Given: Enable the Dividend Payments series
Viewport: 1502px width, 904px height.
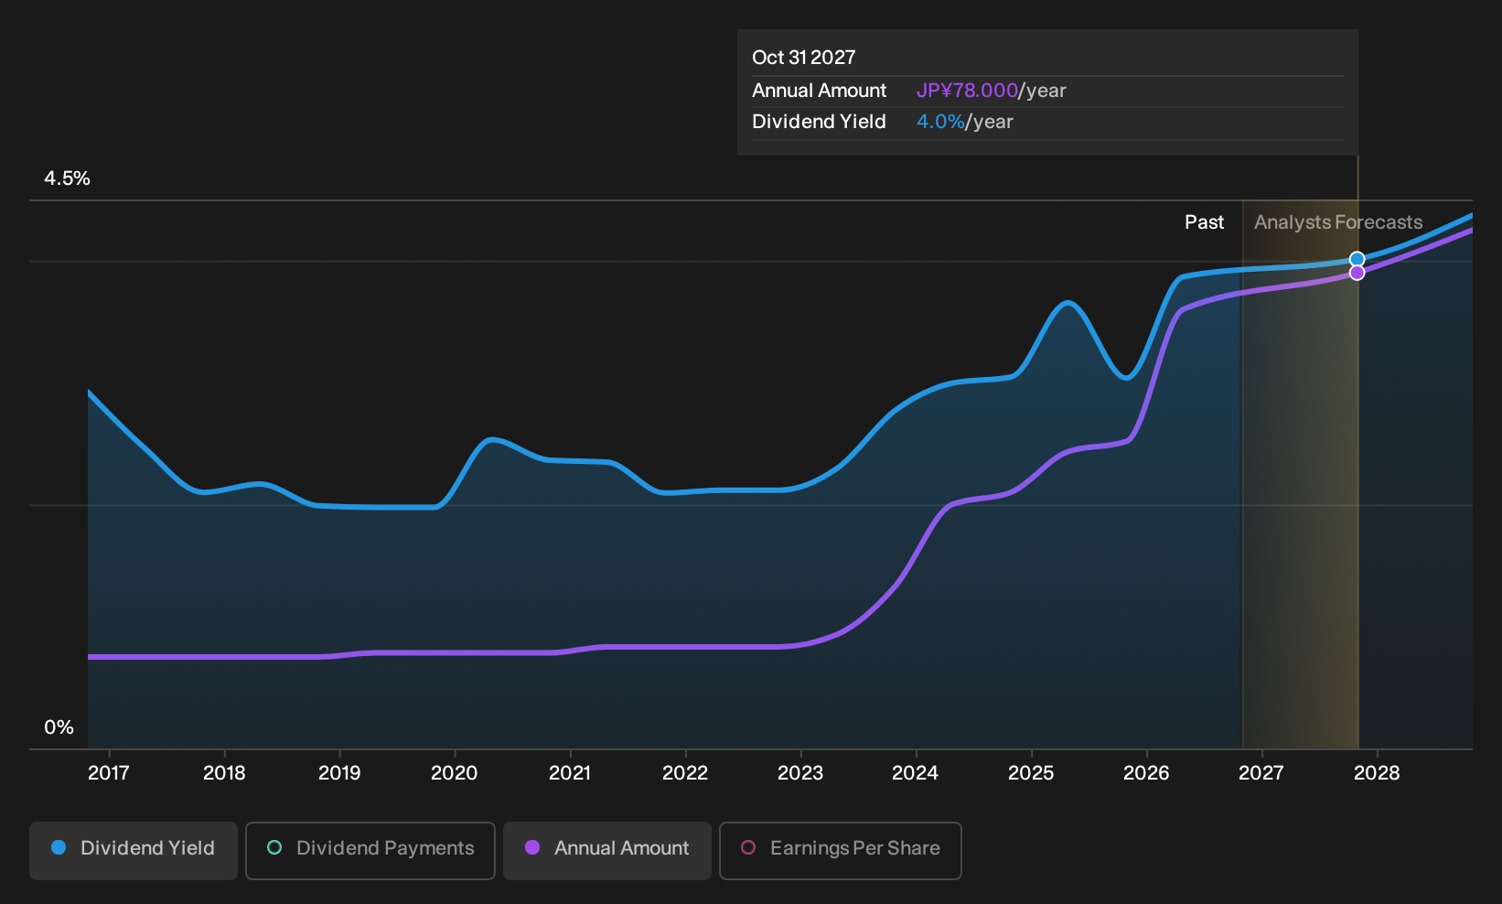Looking at the screenshot, I should 370,851.
